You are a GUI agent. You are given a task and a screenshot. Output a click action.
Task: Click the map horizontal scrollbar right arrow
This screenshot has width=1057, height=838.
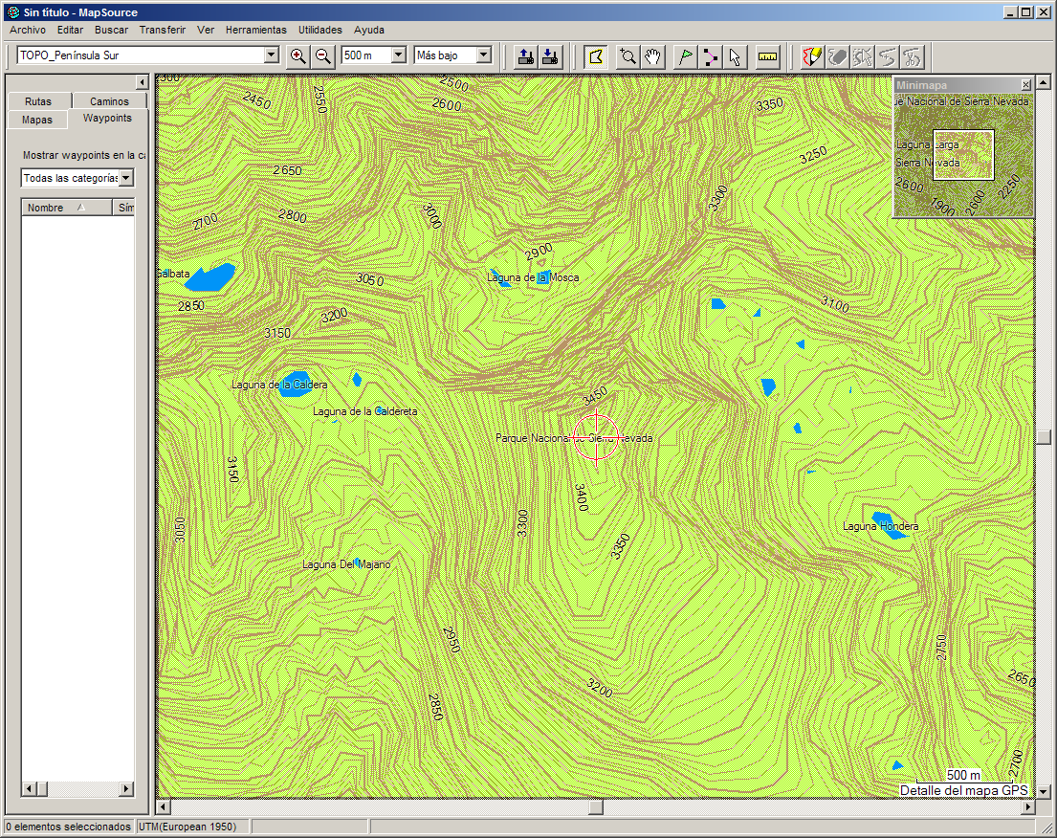pyautogui.click(x=1027, y=807)
